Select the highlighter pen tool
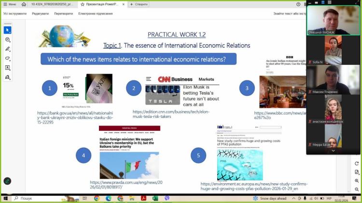This screenshot has height=203, width=362. click(7, 49)
